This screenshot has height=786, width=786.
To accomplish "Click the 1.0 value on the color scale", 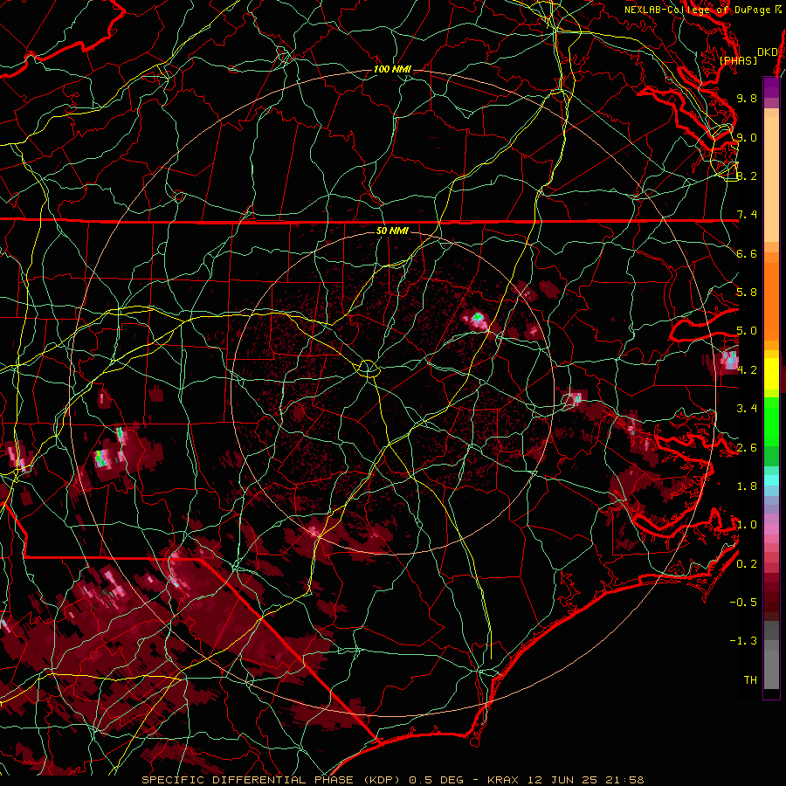I will coord(747,525).
